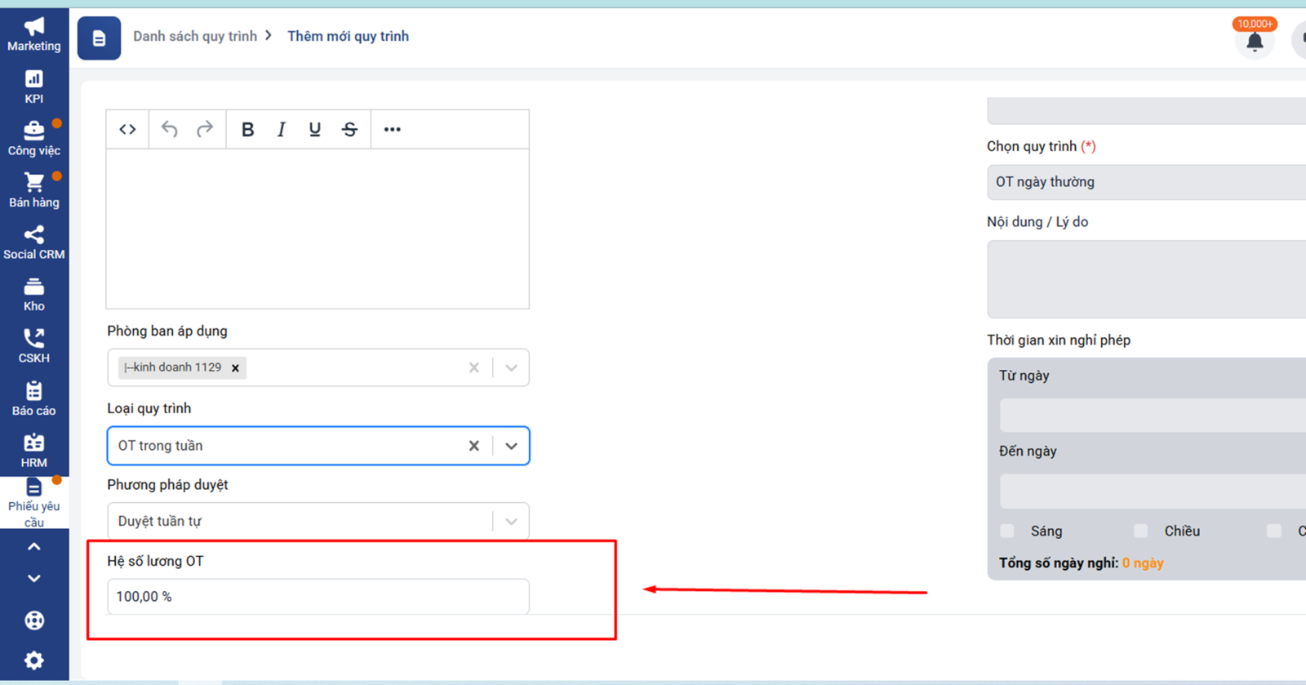1306x685 pixels.
Task: Open the Bán hàng menu item
Action: click(x=33, y=190)
